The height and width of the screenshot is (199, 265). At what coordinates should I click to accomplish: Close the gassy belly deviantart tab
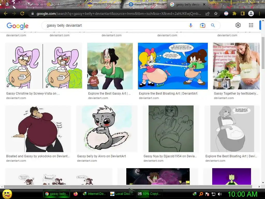(204, 4)
